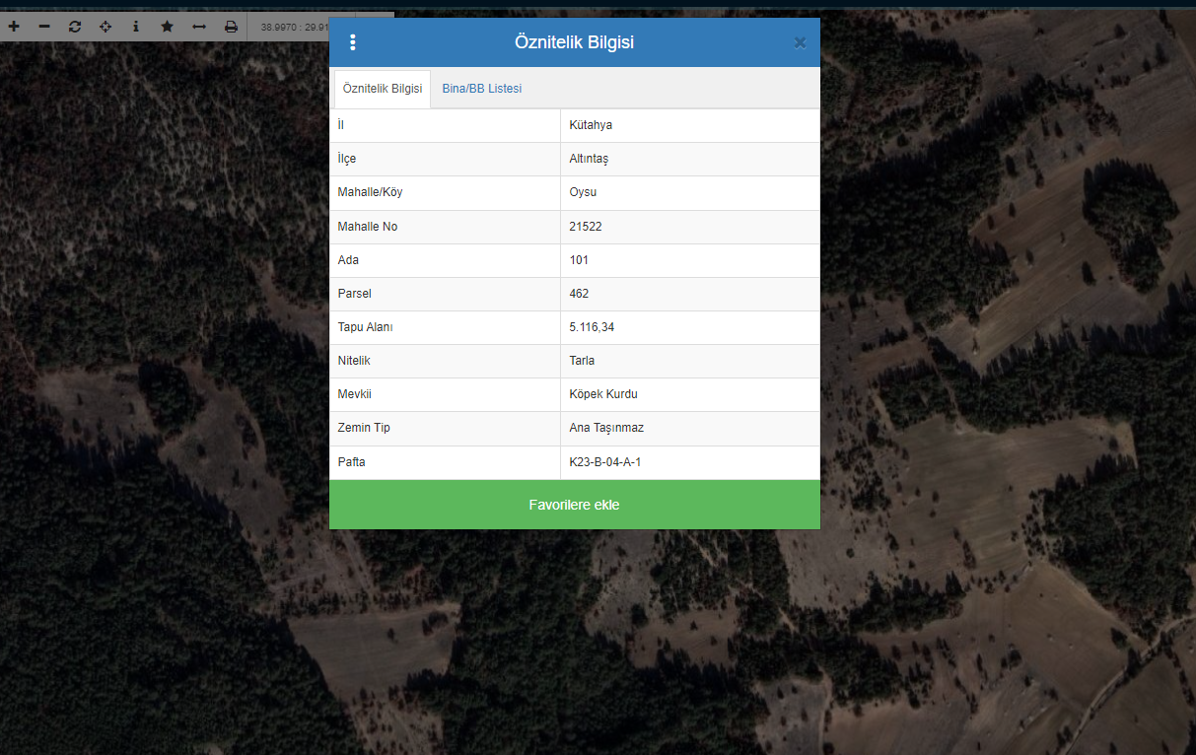
Task: Click the Mahalle No value 21522
Action: pyautogui.click(x=586, y=227)
